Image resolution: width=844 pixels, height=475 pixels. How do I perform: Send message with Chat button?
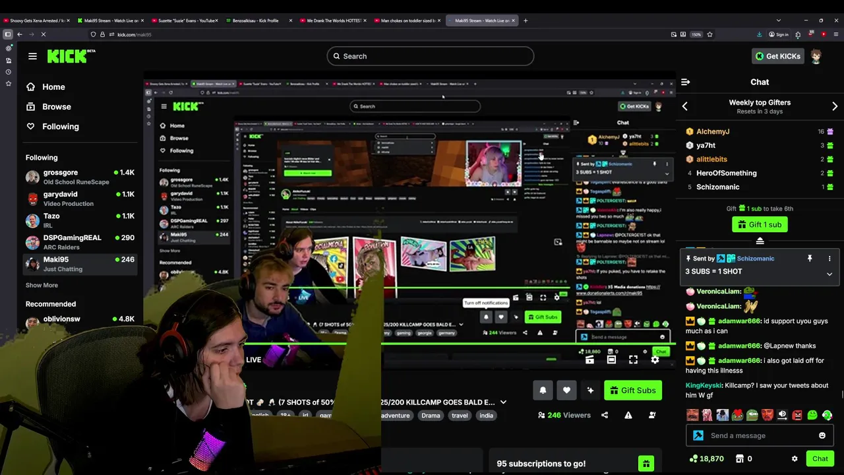tap(820, 459)
